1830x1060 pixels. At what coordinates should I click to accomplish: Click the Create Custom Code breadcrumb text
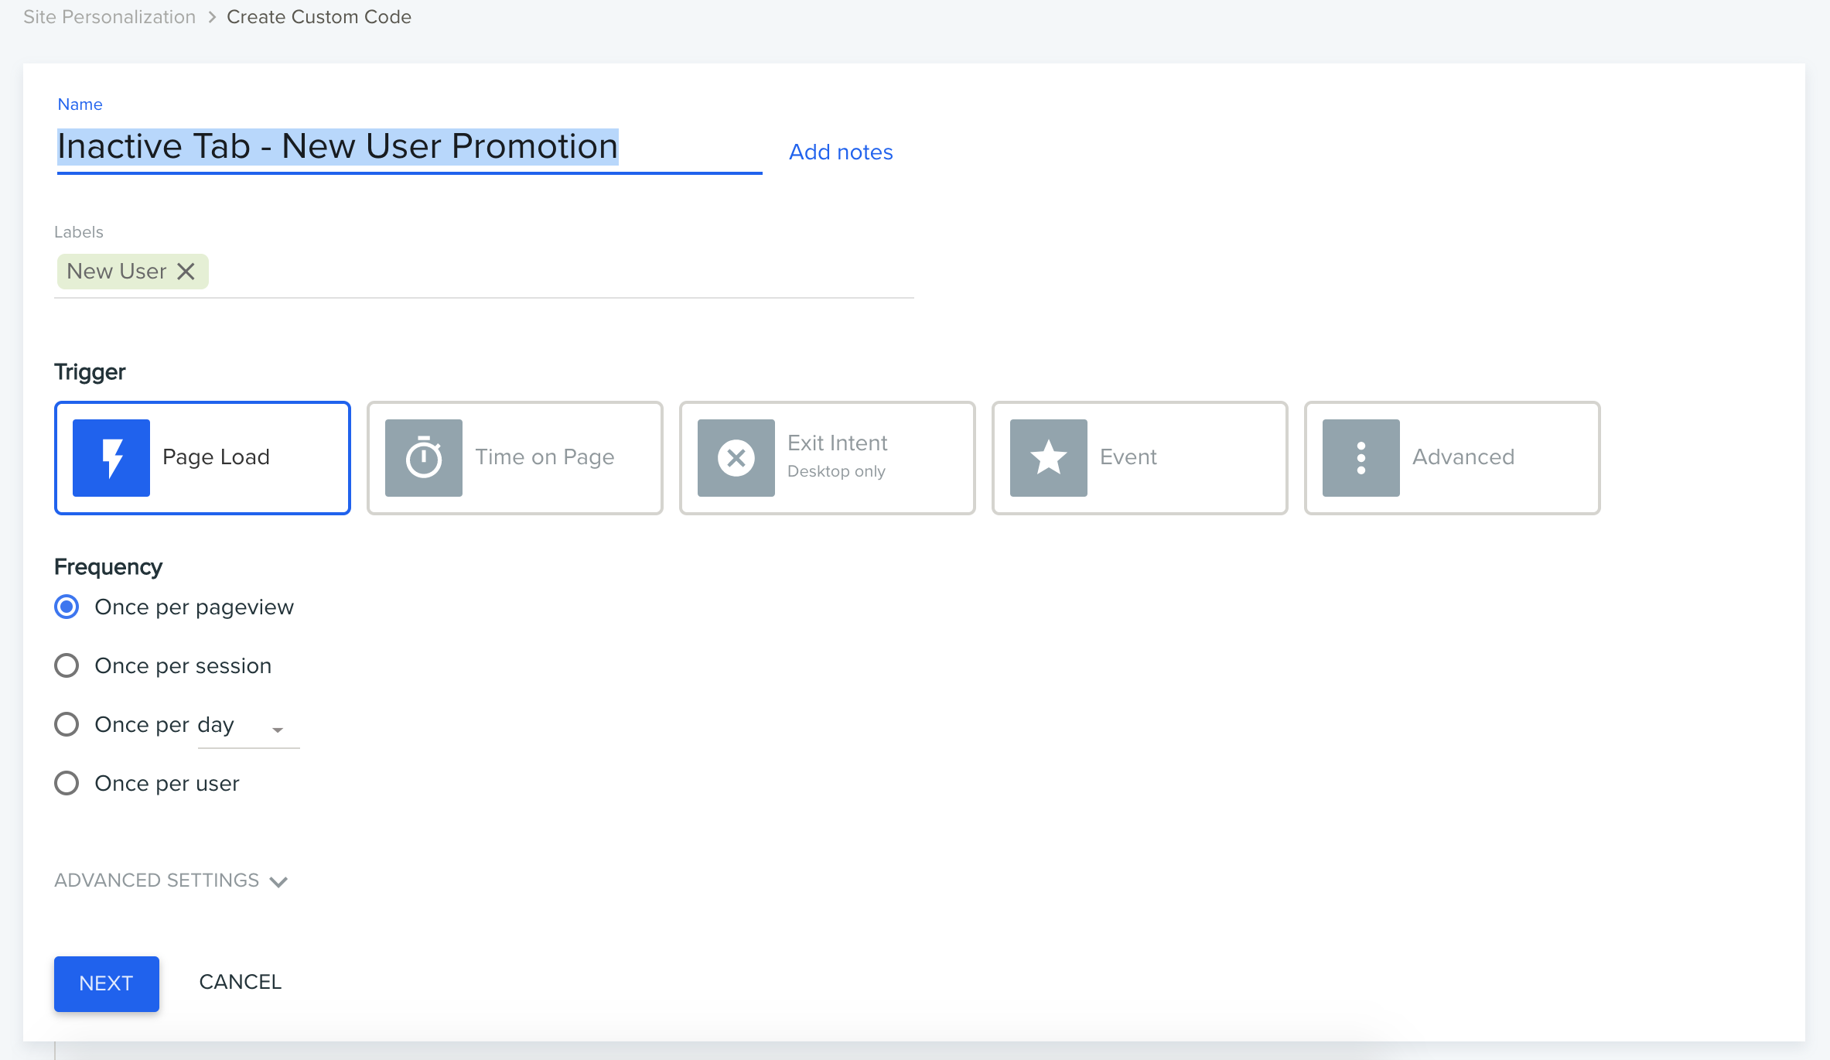[319, 17]
